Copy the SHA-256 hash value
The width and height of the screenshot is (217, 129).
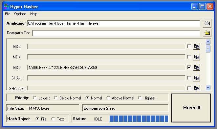[197, 88]
